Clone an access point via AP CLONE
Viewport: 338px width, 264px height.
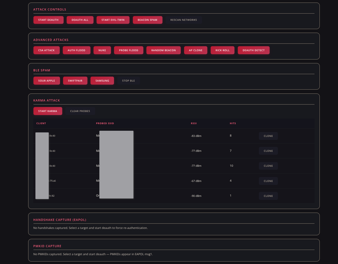click(196, 50)
